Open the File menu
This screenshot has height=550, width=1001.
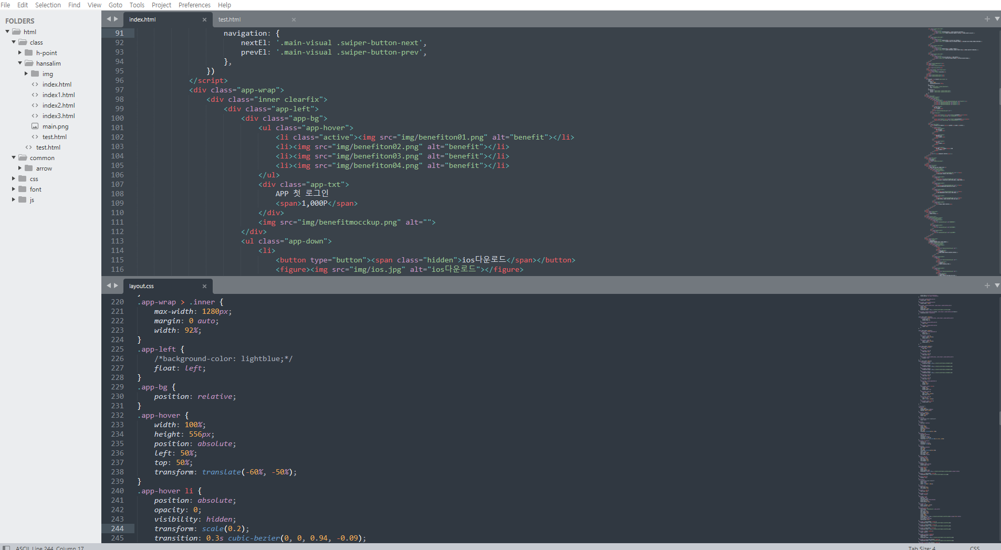(x=5, y=5)
